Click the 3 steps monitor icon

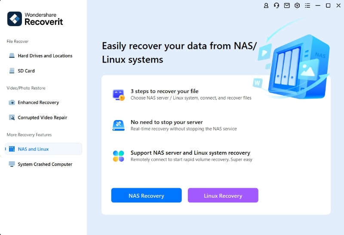[118, 95]
